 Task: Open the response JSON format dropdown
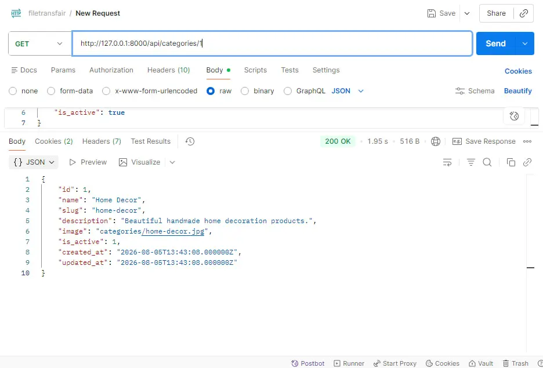tap(34, 162)
